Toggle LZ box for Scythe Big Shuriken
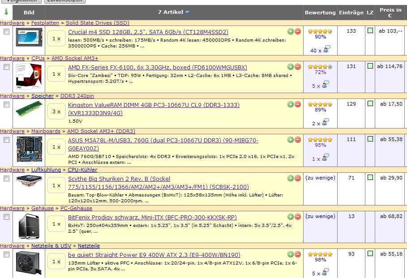 pos(370,177)
